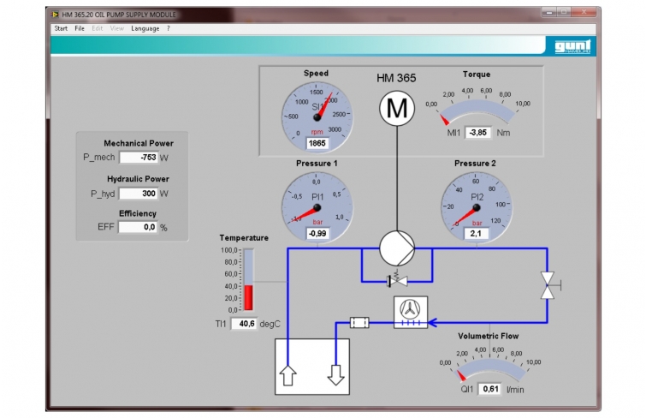Click the oil pump circle symbol
Screen dimensions: 646x418
(397, 248)
